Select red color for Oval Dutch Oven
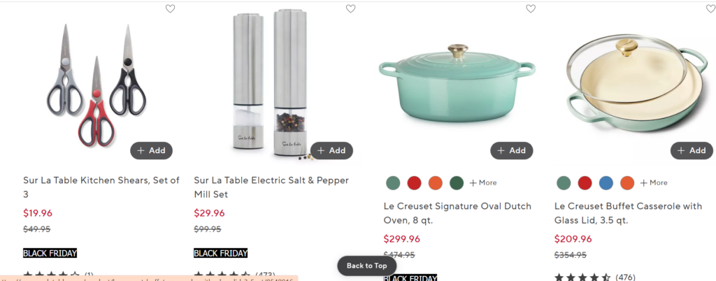Image resolution: width=716 pixels, height=281 pixels. click(414, 183)
